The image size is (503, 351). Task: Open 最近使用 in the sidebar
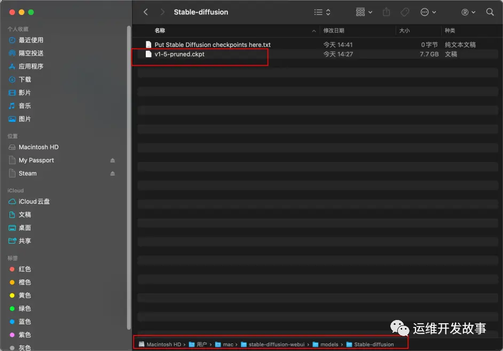pyautogui.click(x=31, y=40)
